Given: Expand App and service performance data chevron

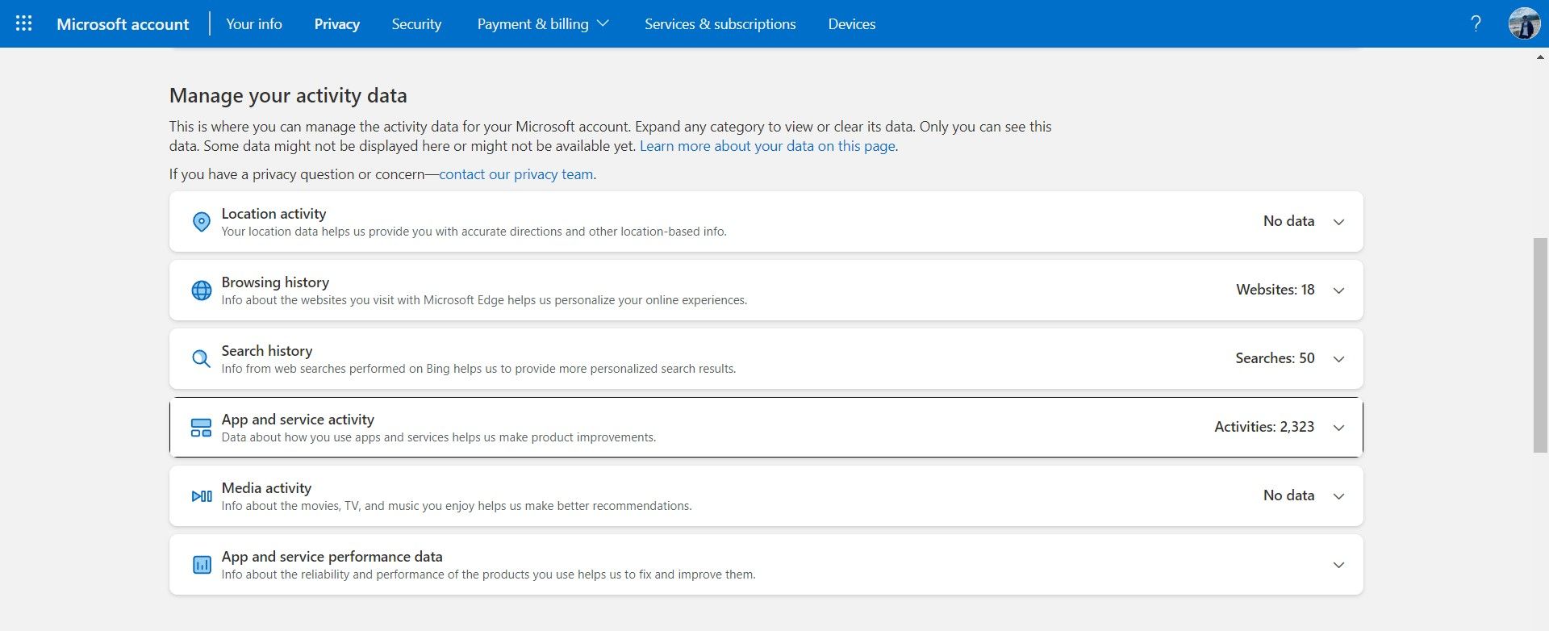Looking at the screenshot, I should tap(1338, 565).
